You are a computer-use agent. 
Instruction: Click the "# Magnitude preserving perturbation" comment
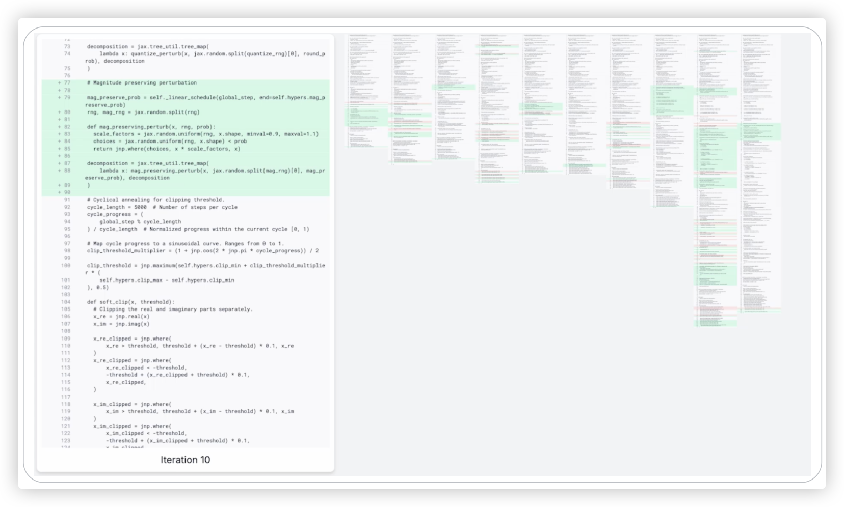click(142, 83)
